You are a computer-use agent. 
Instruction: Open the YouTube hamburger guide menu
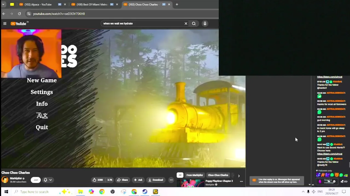5,24
